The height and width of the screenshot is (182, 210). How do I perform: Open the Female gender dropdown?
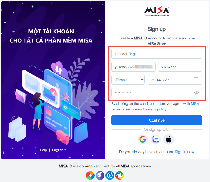[128, 80]
